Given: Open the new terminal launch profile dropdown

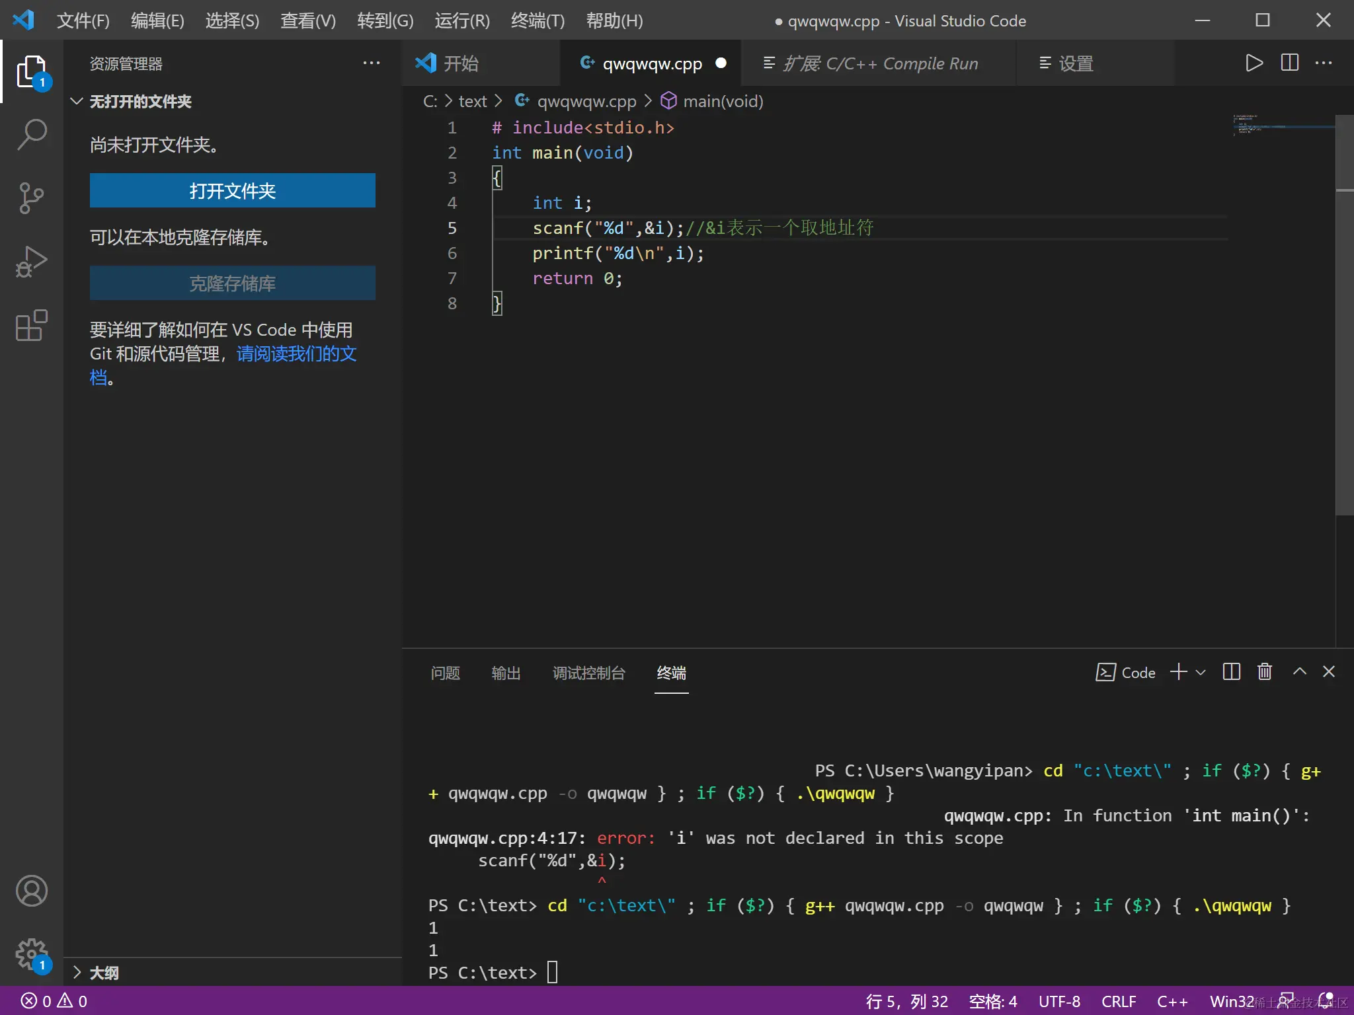Looking at the screenshot, I should (x=1201, y=673).
